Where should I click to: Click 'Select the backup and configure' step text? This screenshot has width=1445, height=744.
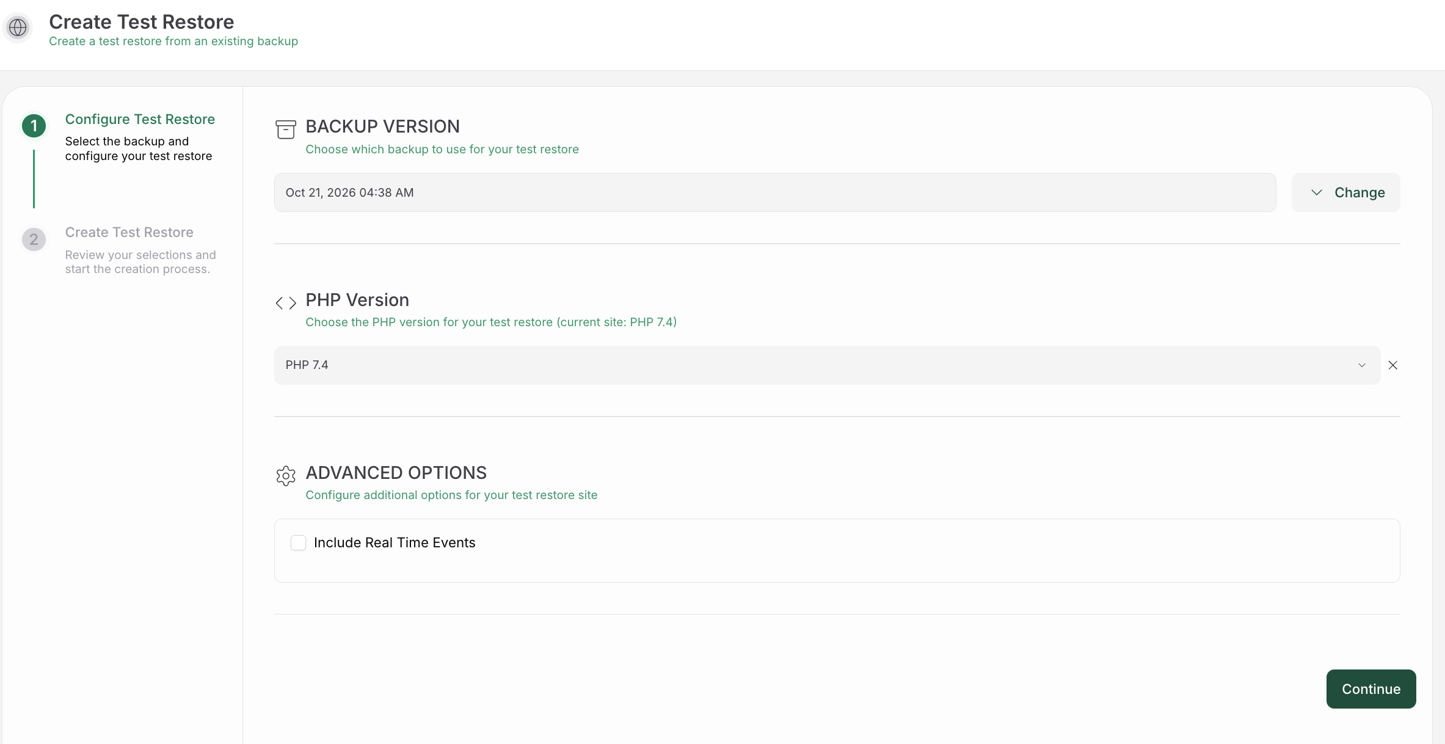coord(139,148)
